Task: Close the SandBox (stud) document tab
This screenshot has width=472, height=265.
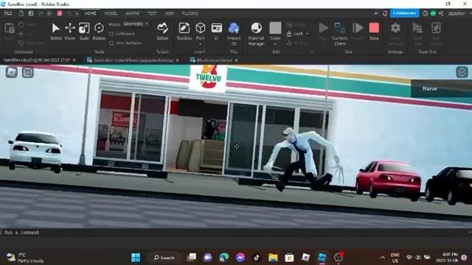Action: (x=74, y=60)
